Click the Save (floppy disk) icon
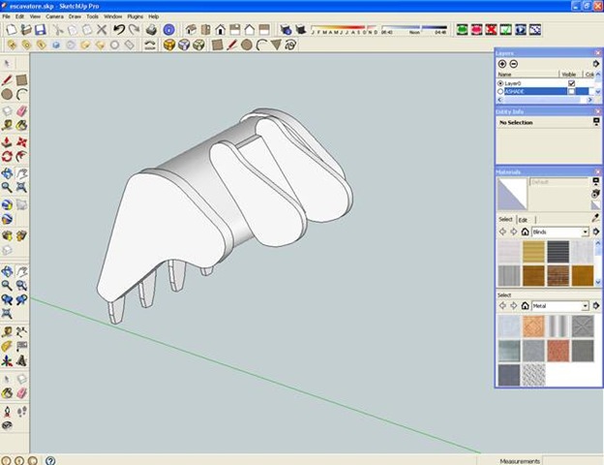Viewport: 604px width, 465px height. (42, 30)
